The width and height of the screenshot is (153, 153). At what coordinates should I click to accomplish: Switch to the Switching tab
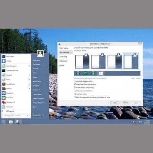pos(63,57)
